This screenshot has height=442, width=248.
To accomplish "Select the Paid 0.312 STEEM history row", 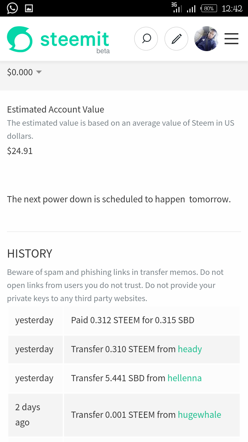I will point(124,320).
